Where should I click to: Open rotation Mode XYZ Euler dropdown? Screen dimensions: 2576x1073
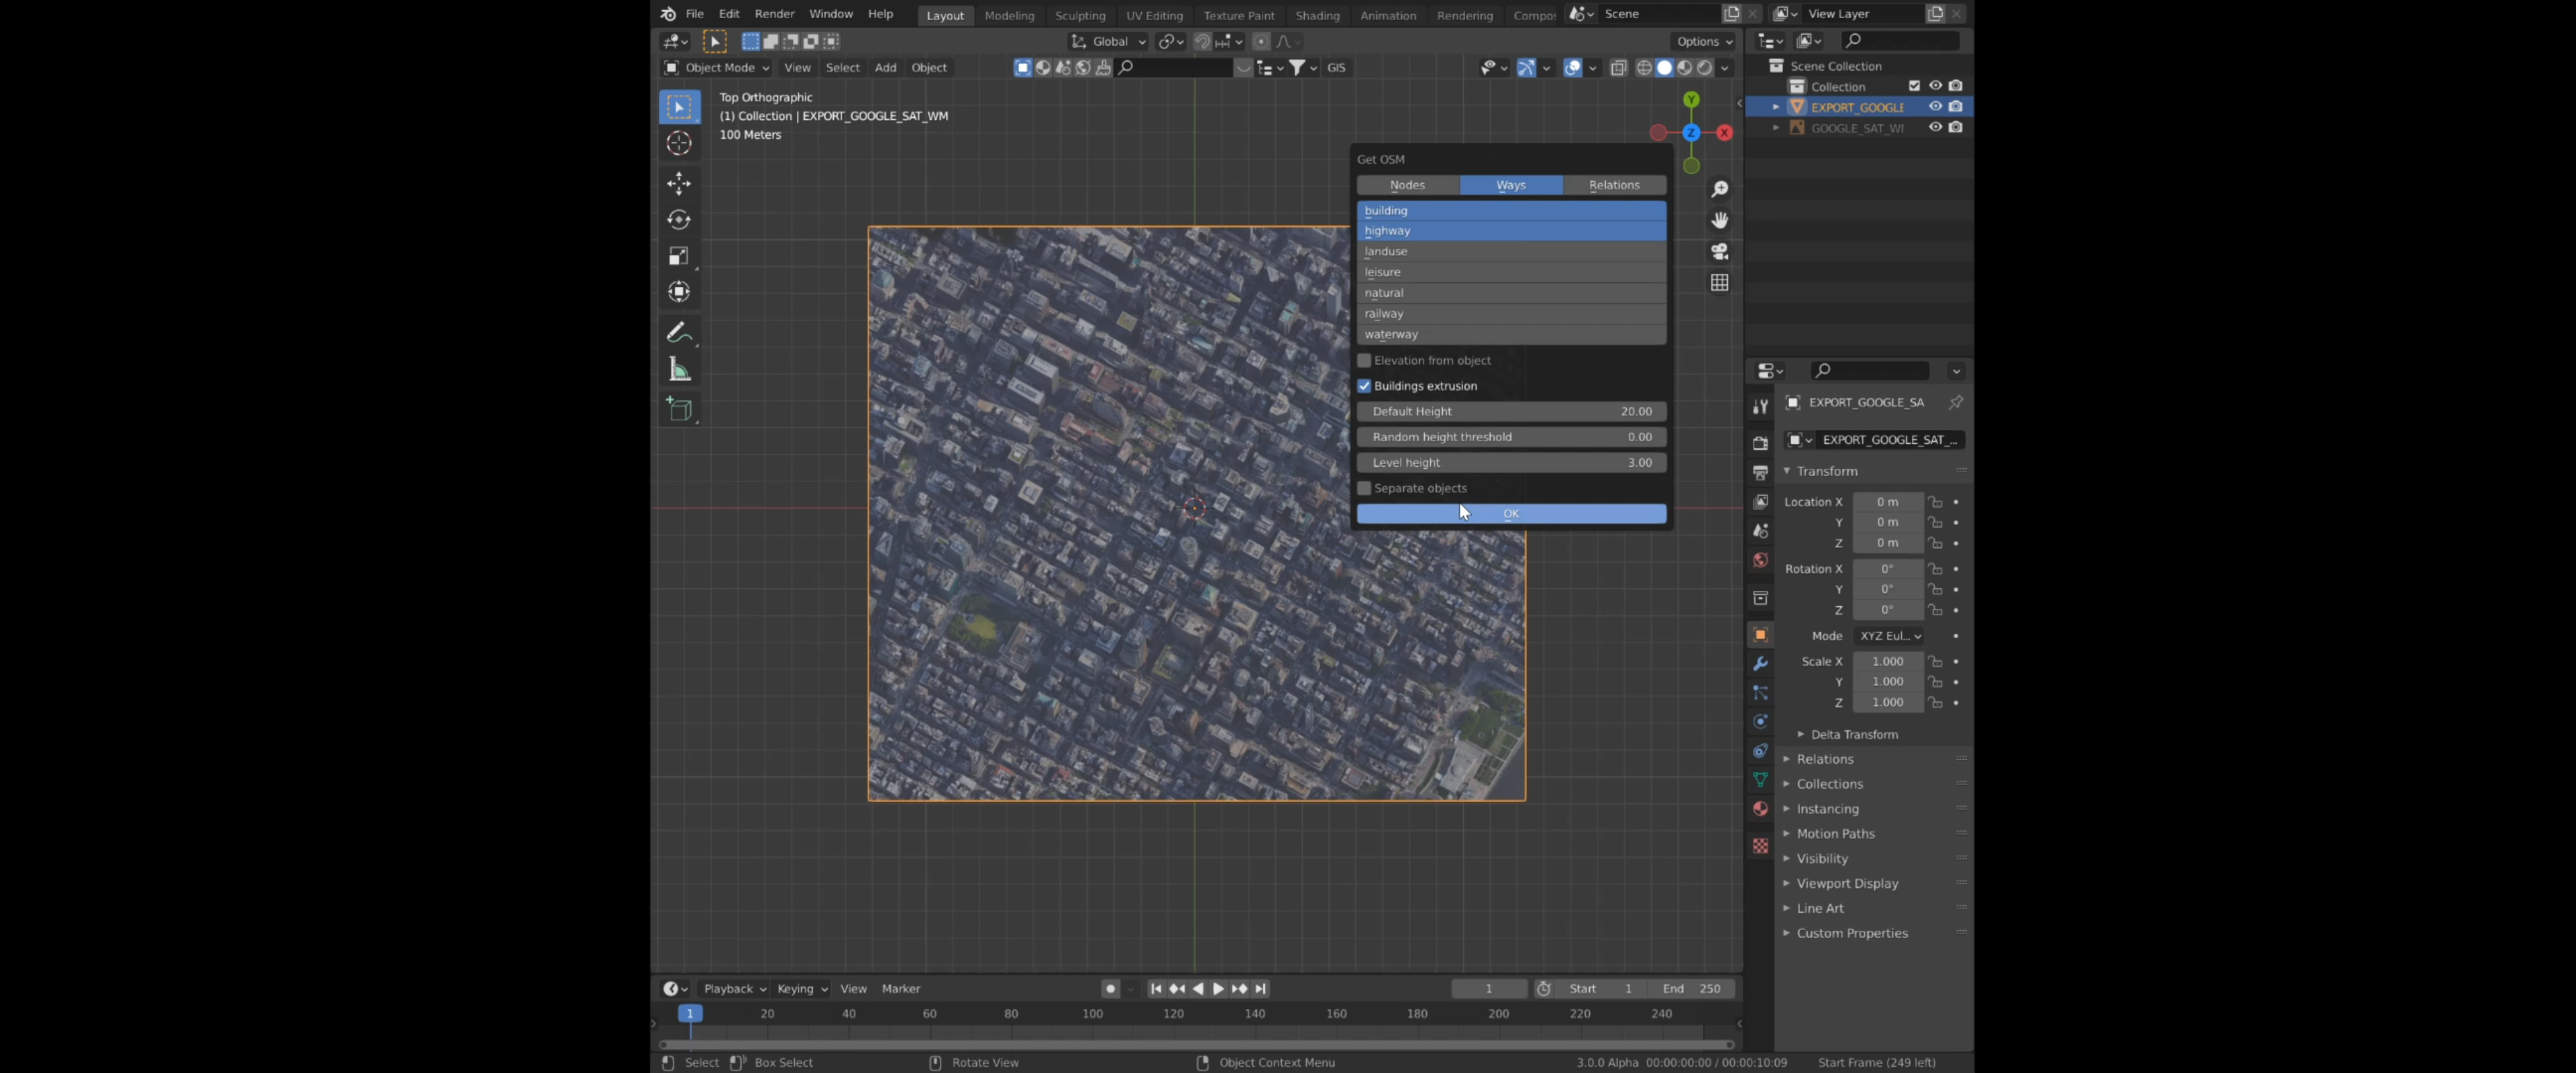1889,636
